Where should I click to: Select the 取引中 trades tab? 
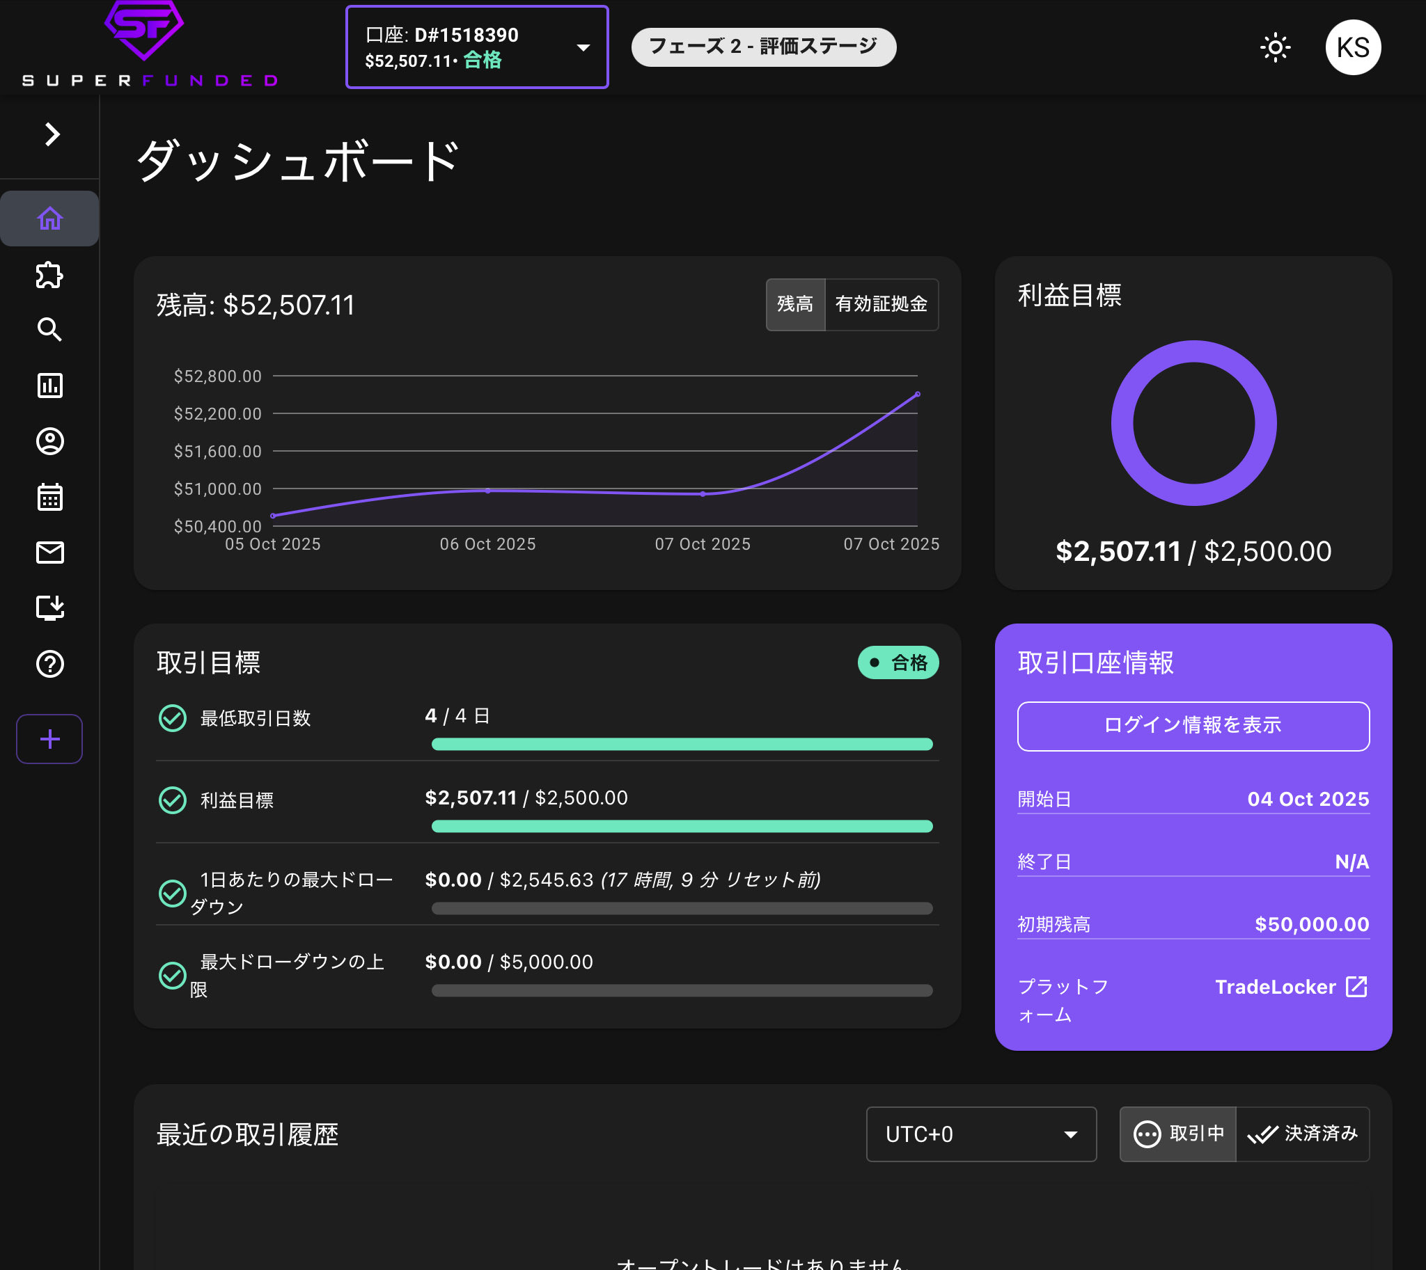(1177, 1134)
